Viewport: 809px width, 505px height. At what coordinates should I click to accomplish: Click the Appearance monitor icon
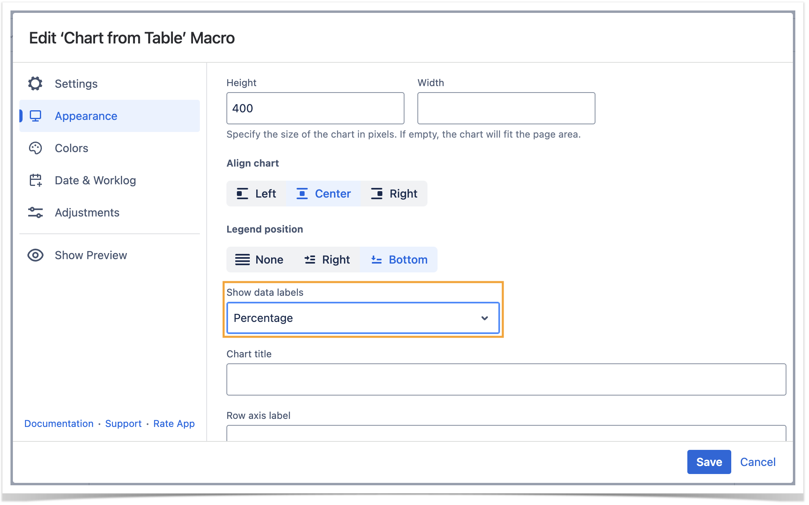tap(35, 116)
